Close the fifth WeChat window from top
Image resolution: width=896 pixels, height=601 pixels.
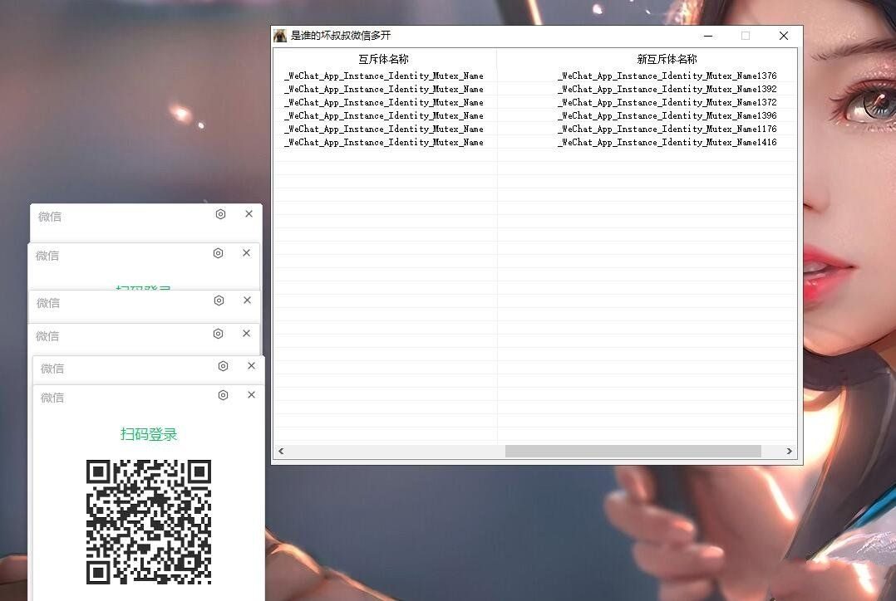point(252,366)
